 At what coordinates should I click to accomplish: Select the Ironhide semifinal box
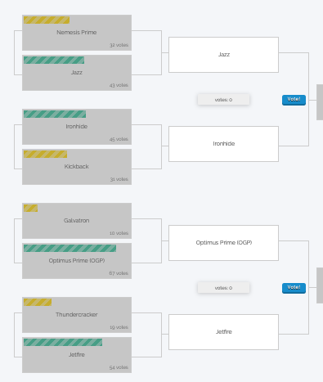pos(223,144)
